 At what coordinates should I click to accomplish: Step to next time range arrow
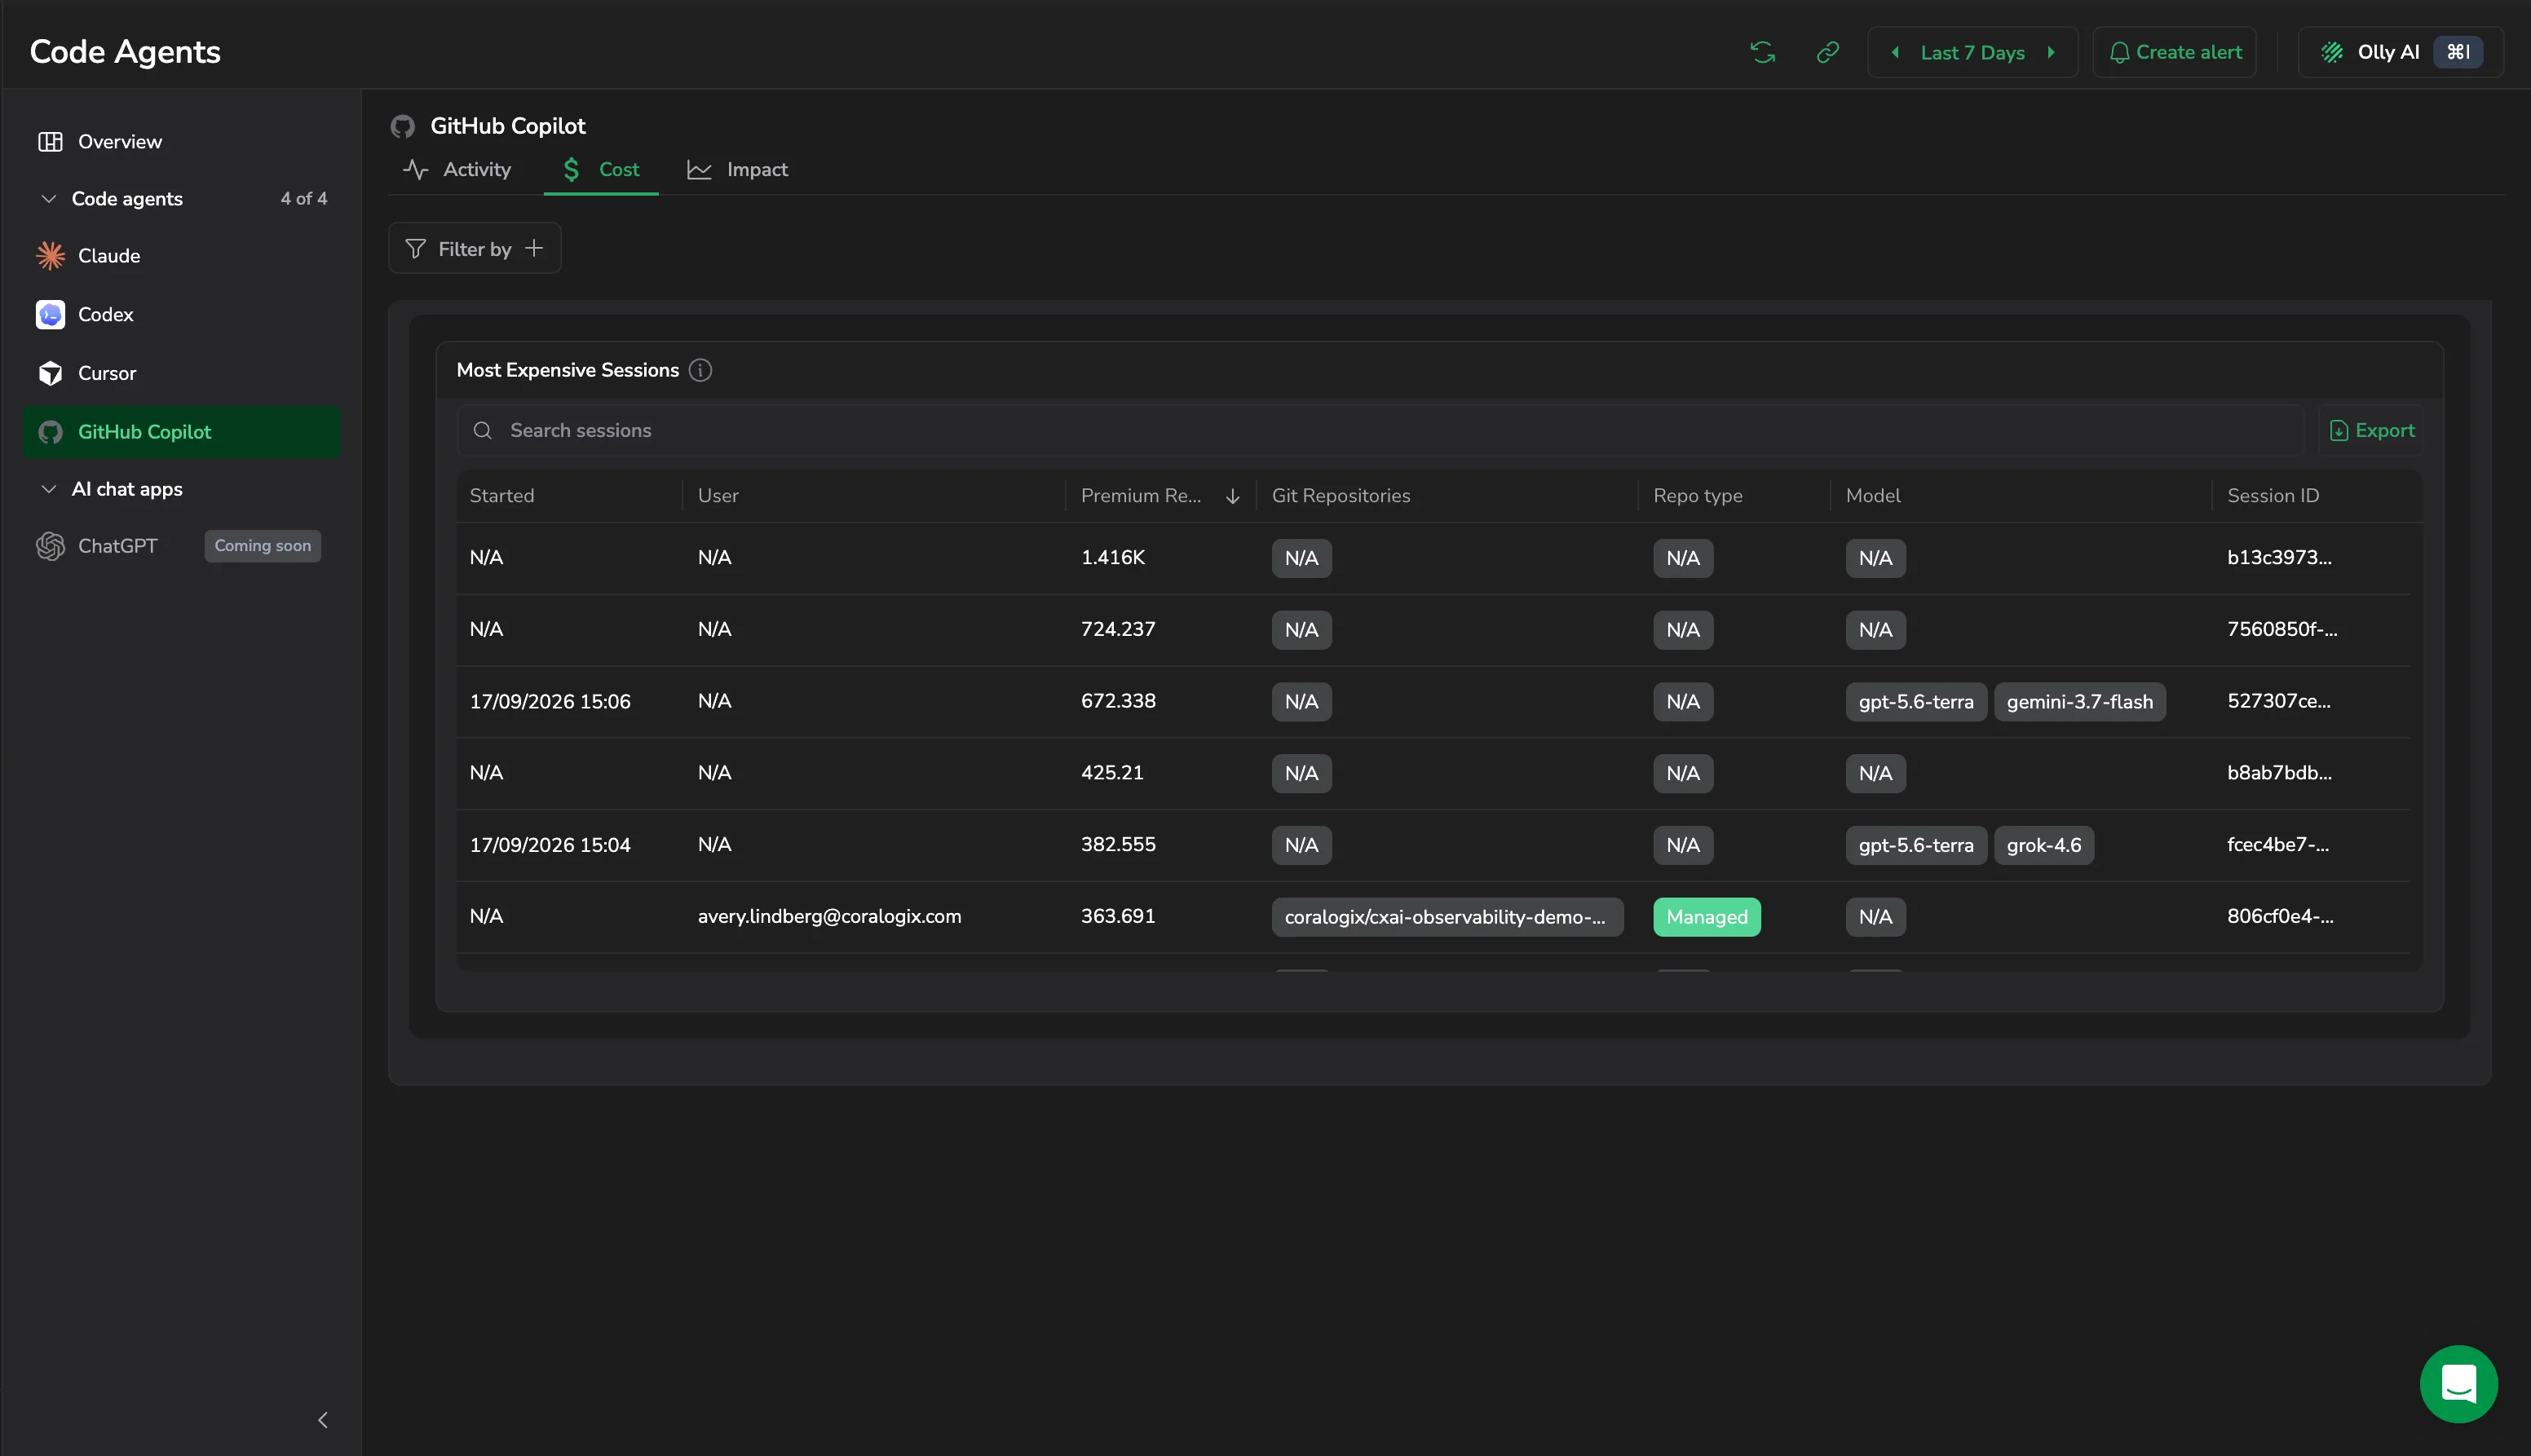2051,52
